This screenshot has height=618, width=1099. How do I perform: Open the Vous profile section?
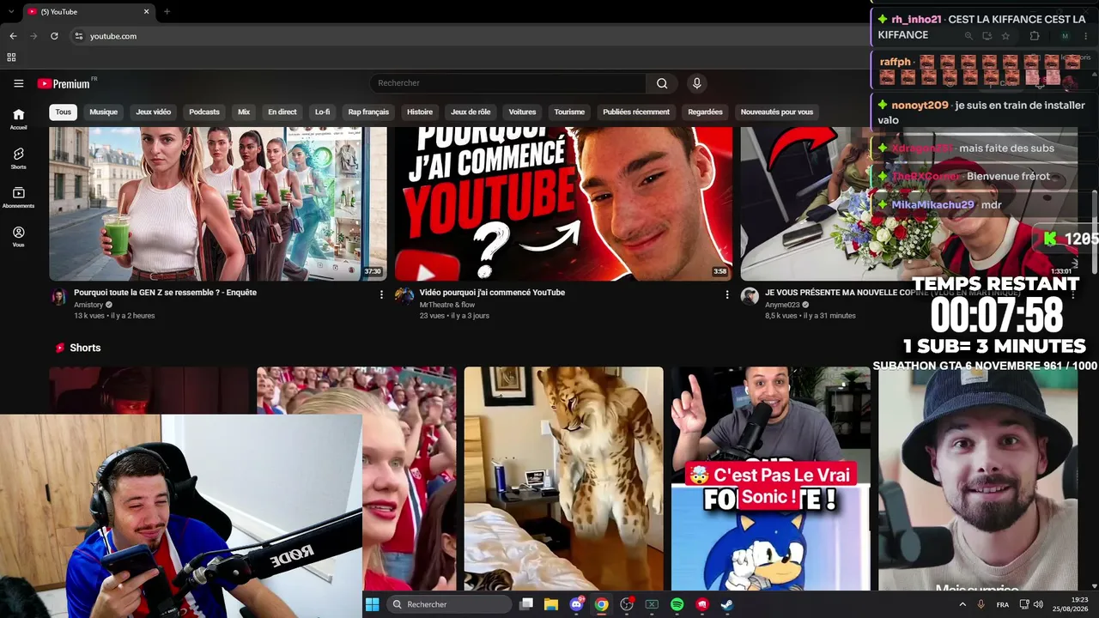18,237
